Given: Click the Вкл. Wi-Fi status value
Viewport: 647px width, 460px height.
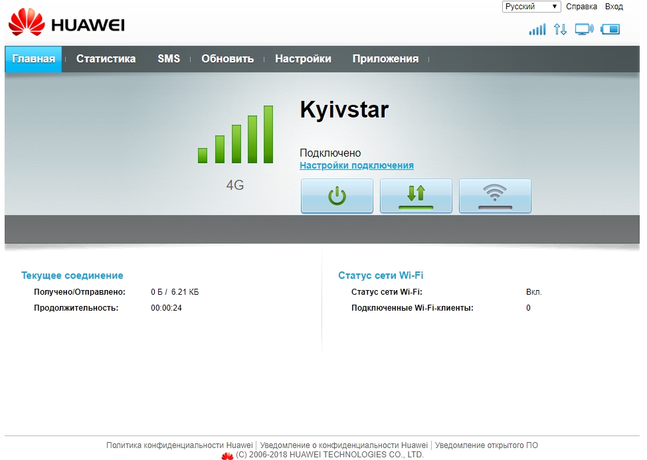Looking at the screenshot, I should coord(534,292).
